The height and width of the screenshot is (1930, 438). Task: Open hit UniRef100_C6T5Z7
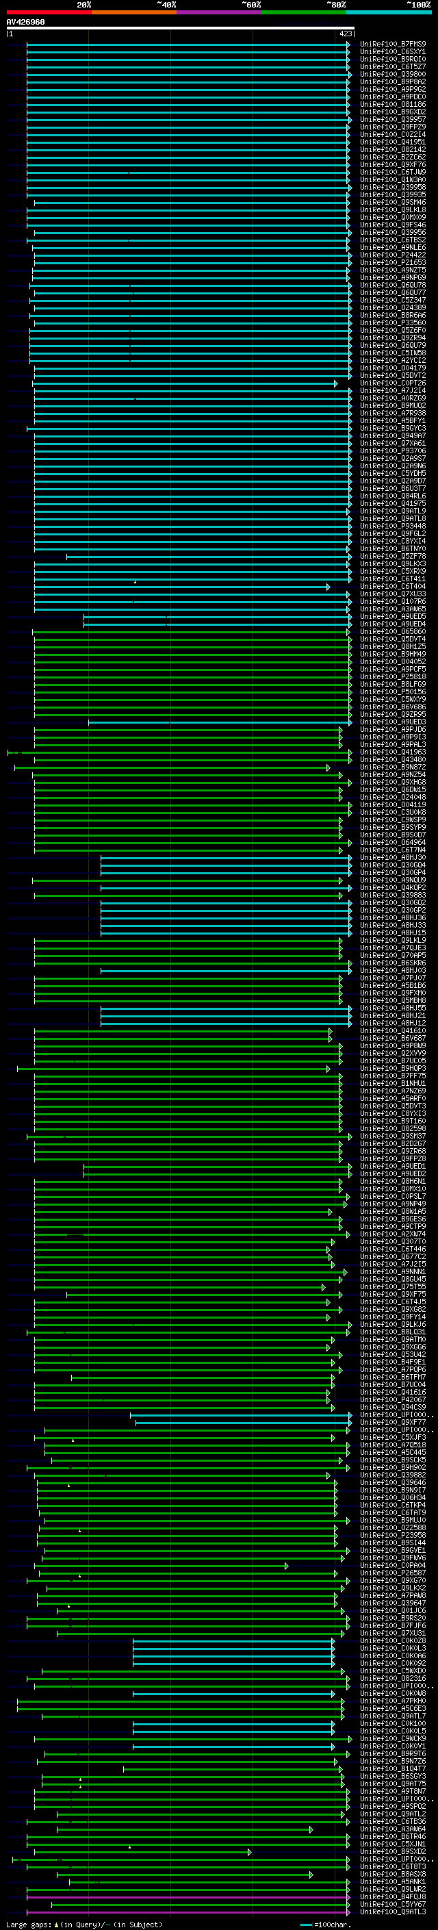click(x=393, y=66)
